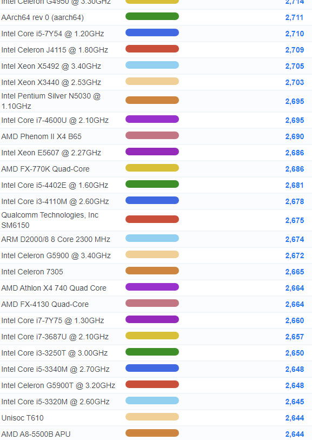This screenshot has width=312, height=440.
Task: Click the pink bar for AMD Phenom II X4 B65
Action: click(152, 135)
